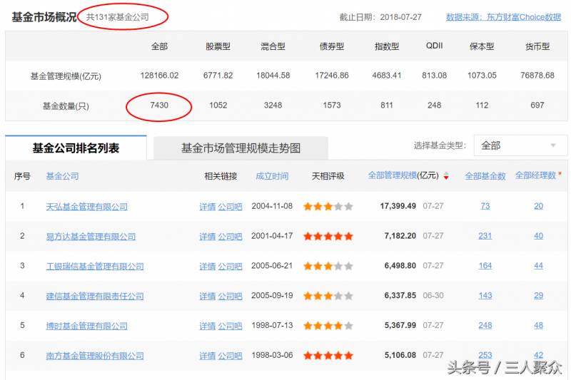
Task: Open 公司吧 link for 易方达基金
Action: [x=230, y=237]
